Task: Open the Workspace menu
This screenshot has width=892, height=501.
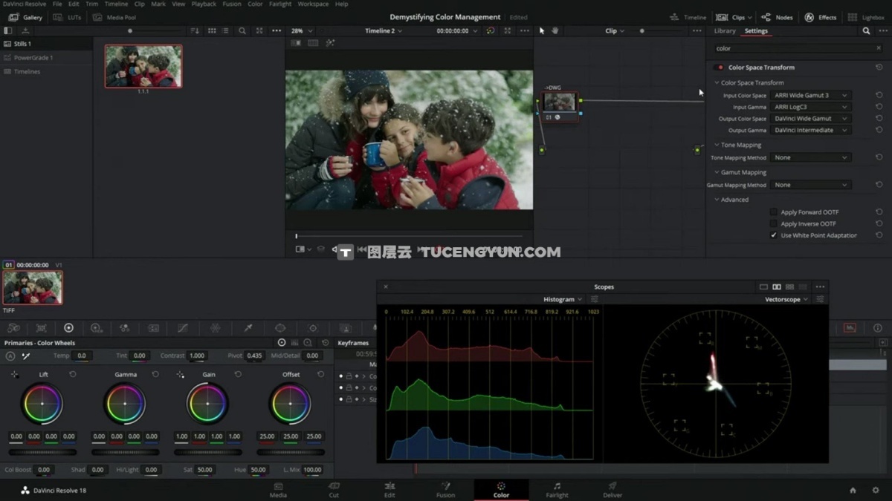Action: coord(313,4)
